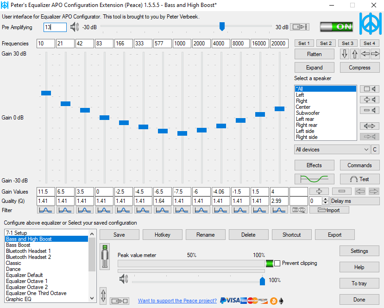Click the speaker swap arrows icon
This screenshot has width=384, height=308.
pos(370,126)
